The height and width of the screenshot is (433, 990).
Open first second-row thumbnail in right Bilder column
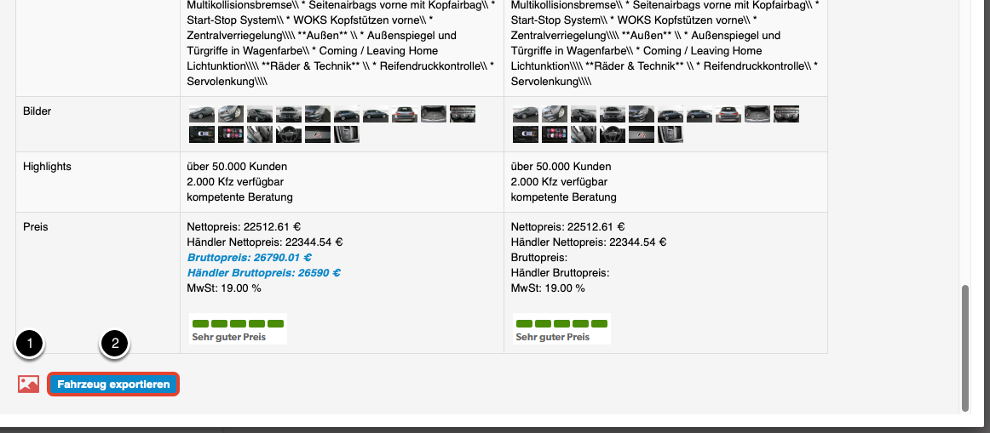[525, 134]
